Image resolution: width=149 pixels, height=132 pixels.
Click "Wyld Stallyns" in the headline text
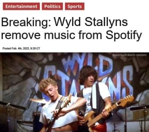pos(91,22)
